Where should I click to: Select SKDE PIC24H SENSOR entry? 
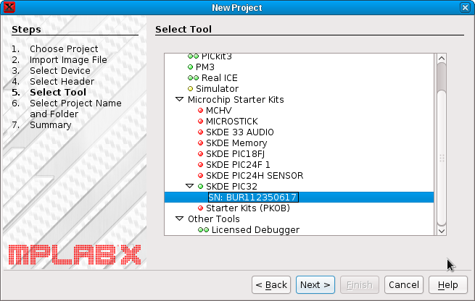(255, 176)
